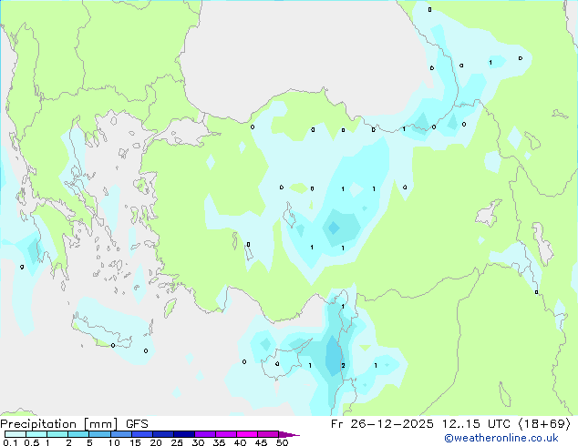Click the '0.1' legend label
This screenshot has width=578, height=446.
[10, 442]
